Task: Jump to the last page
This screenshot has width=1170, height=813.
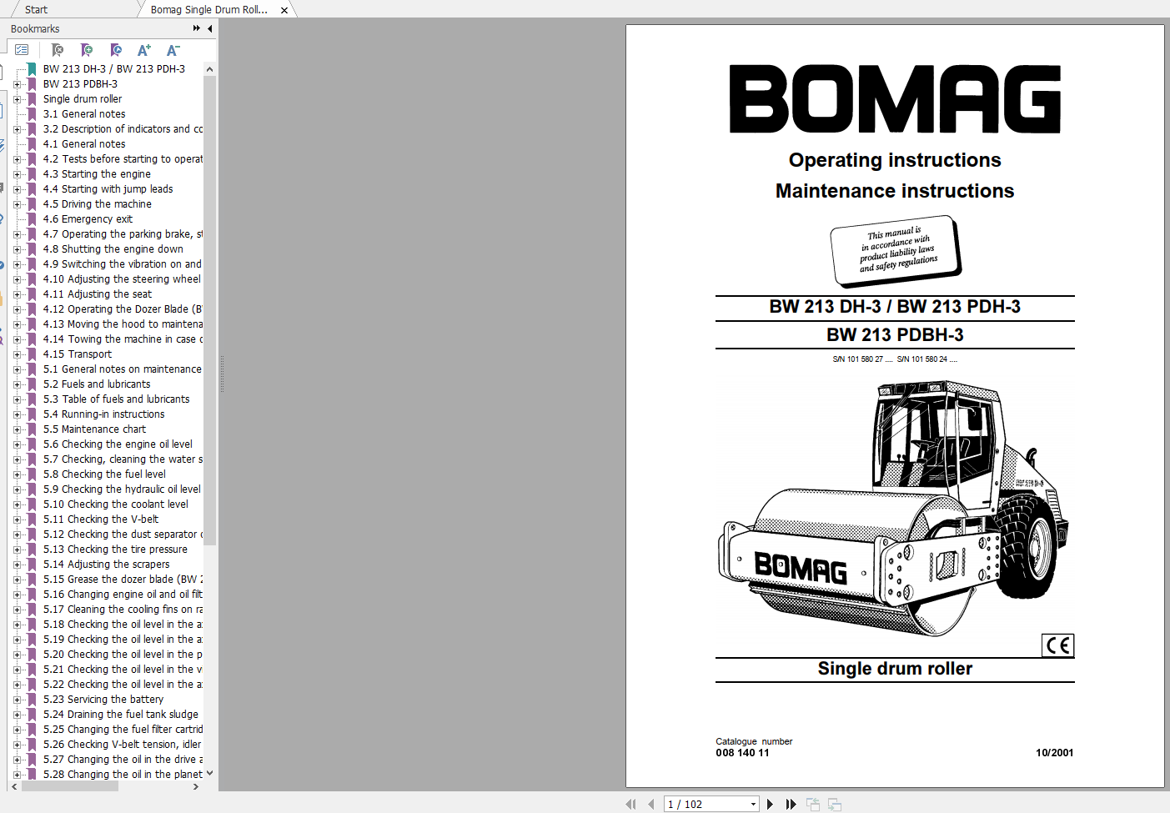Action: (791, 804)
